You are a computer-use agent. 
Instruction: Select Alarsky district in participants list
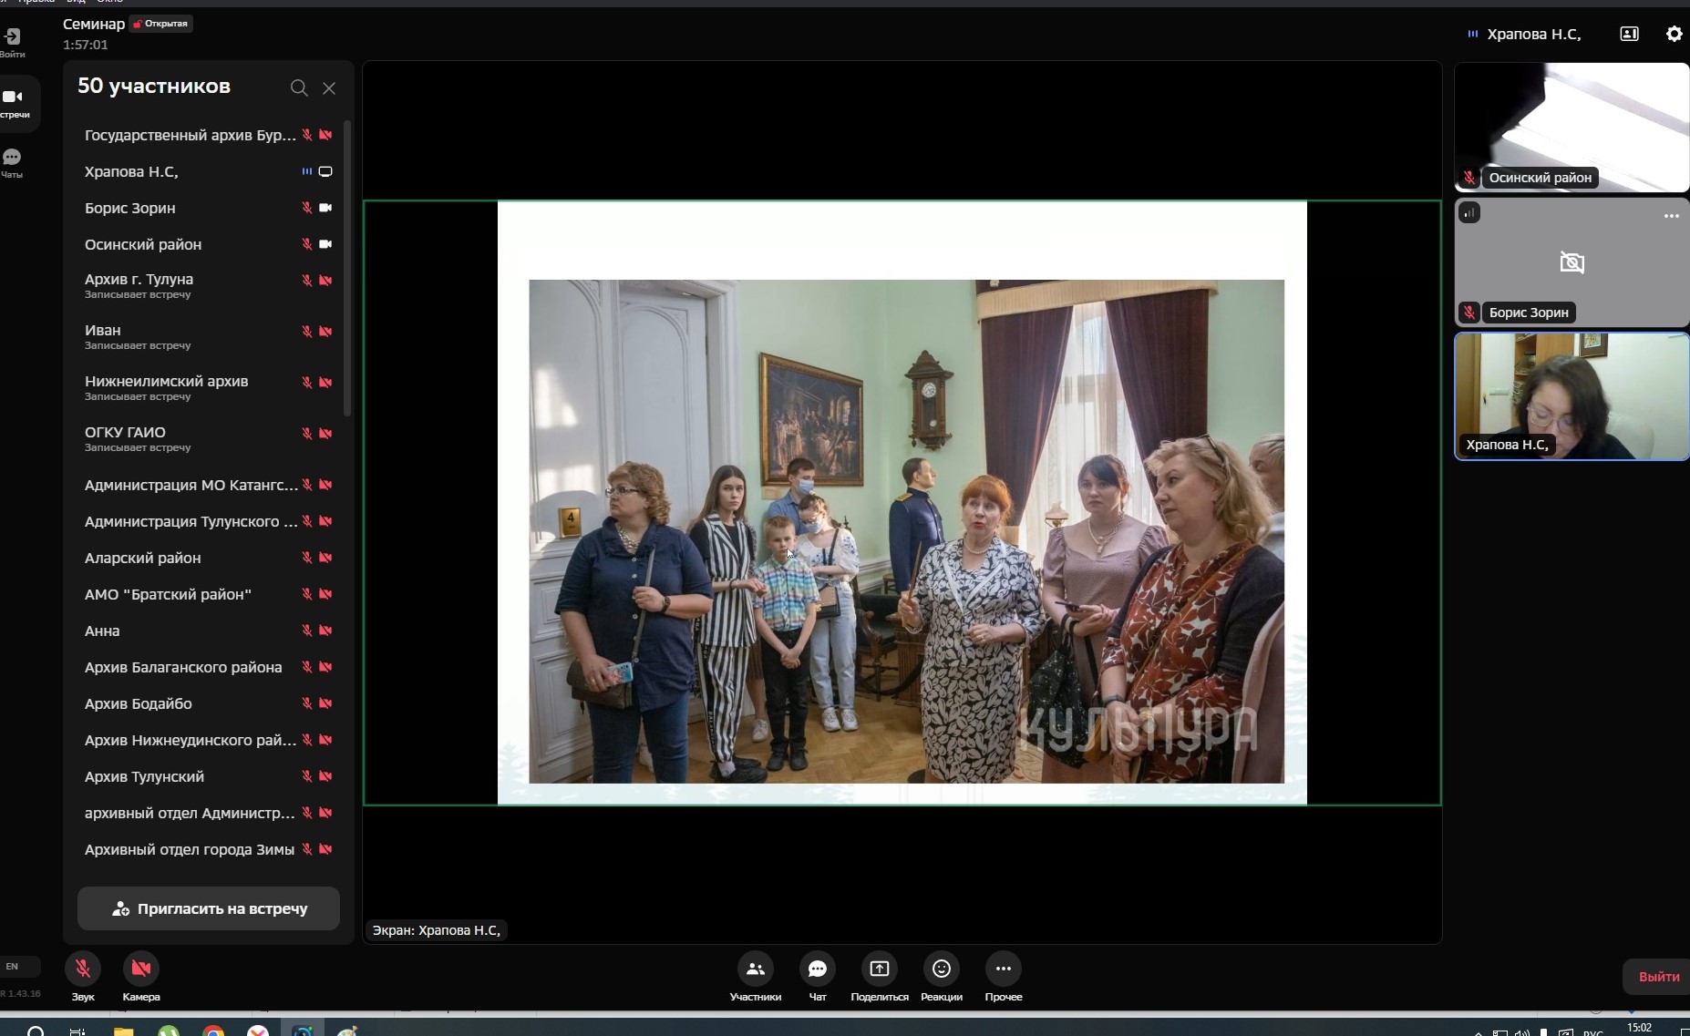[143, 558]
